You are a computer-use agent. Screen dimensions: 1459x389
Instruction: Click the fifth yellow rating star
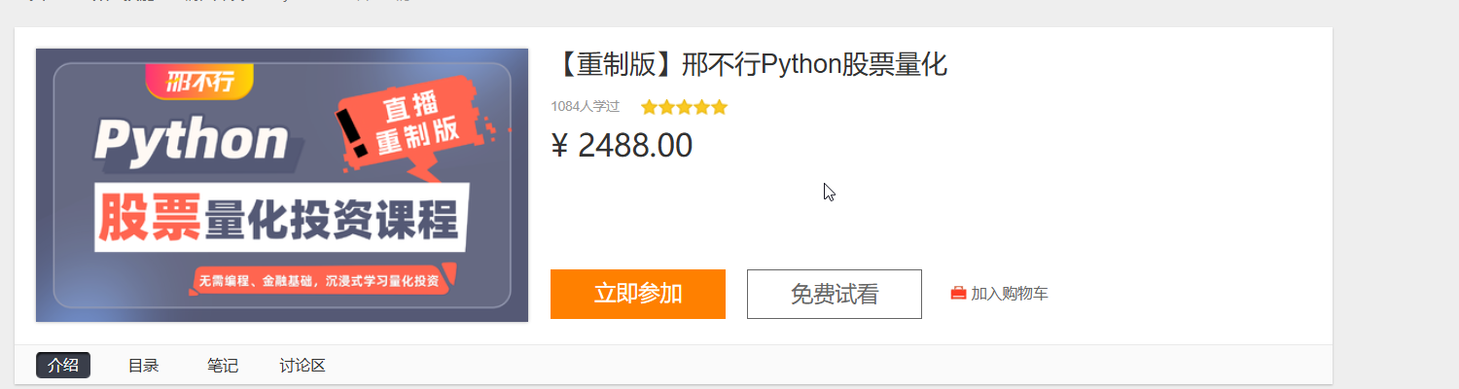tap(719, 107)
